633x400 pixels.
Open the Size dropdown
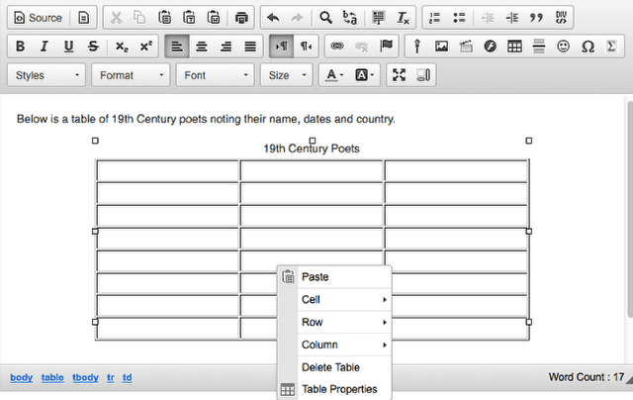(x=287, y=75)
